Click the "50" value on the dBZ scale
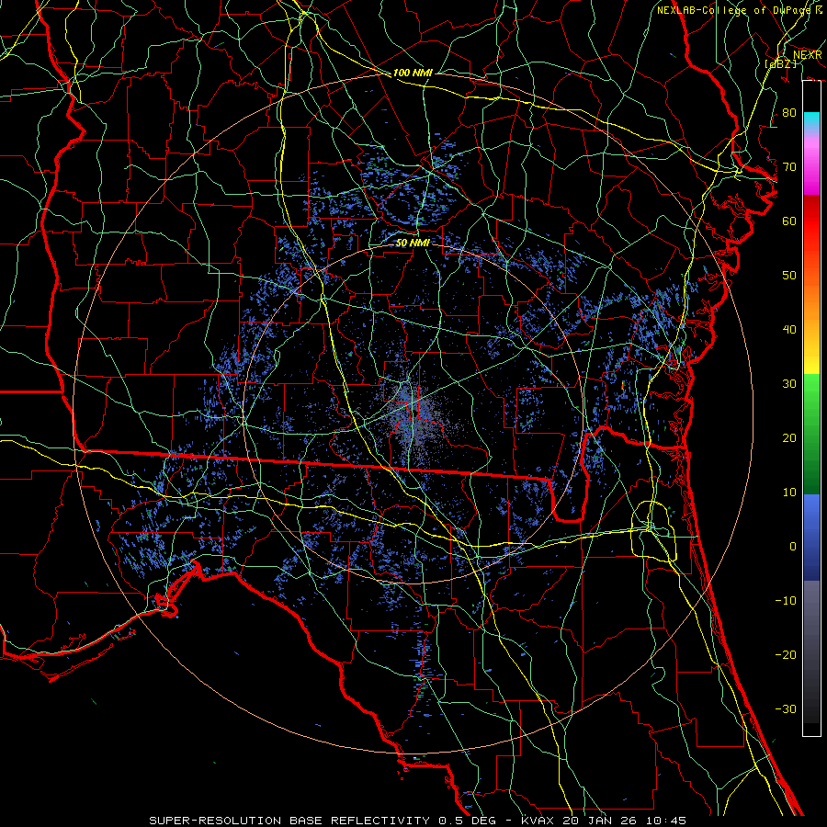 tap(789, 276)
